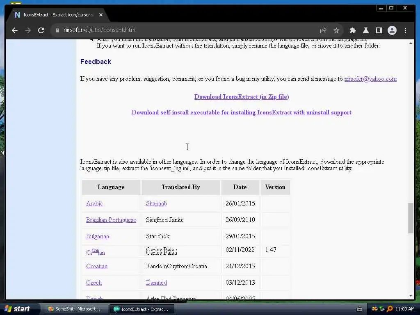Viewport: 420px width, 315px height.
Task: Select the date 26/01/2015
Action: click(x=240, y=203)
